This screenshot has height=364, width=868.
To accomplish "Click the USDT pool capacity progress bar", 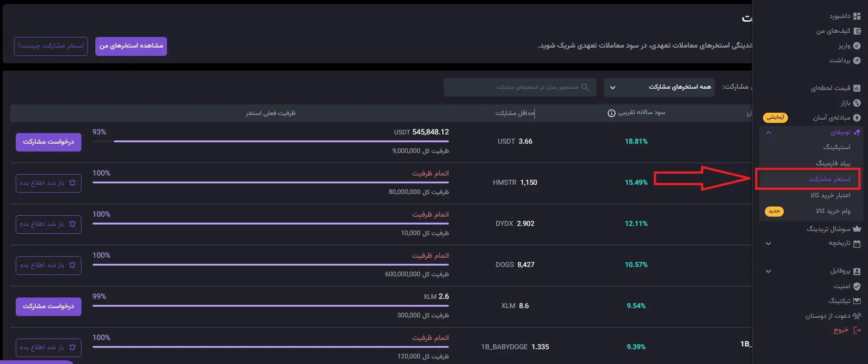I will (271, 141).
